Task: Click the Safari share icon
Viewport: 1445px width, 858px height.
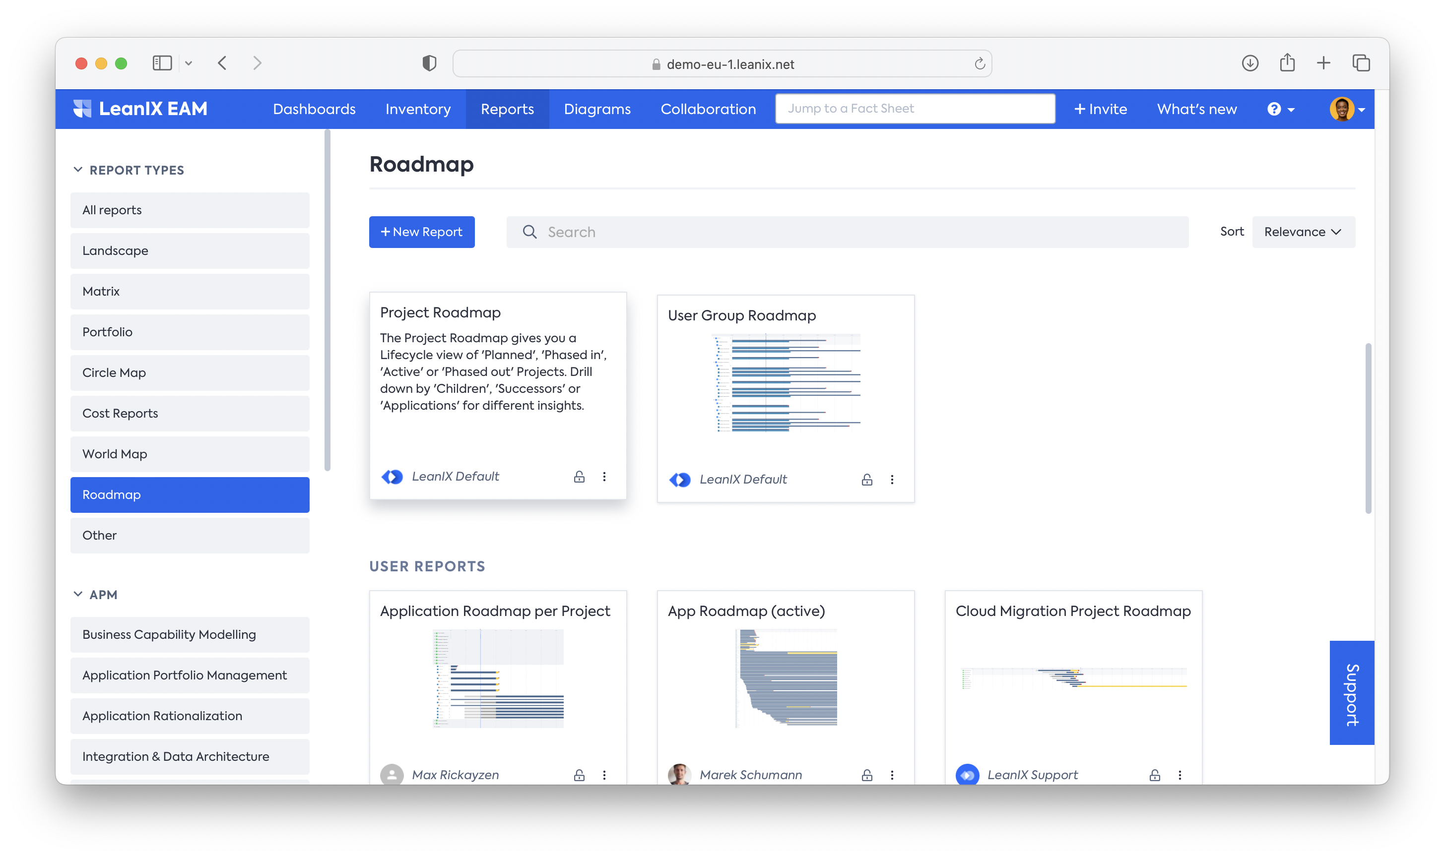Action: [1287, 62]
